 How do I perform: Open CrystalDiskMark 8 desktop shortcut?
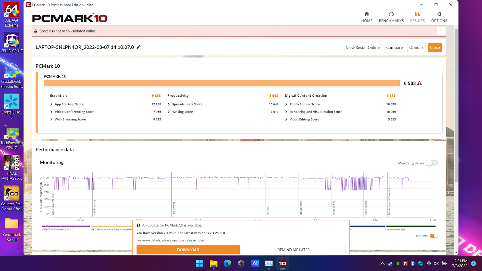[x=12, y=106]
